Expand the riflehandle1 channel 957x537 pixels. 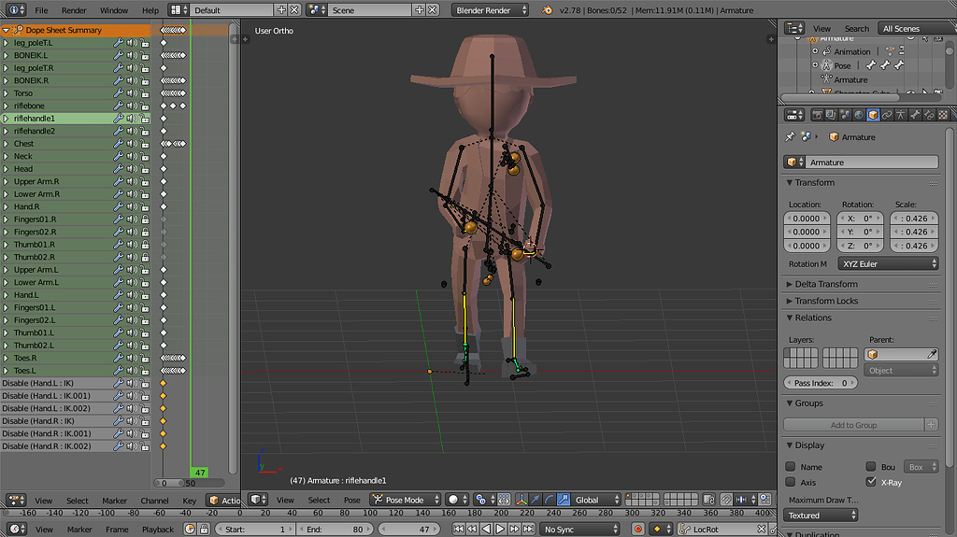point(7,119)
